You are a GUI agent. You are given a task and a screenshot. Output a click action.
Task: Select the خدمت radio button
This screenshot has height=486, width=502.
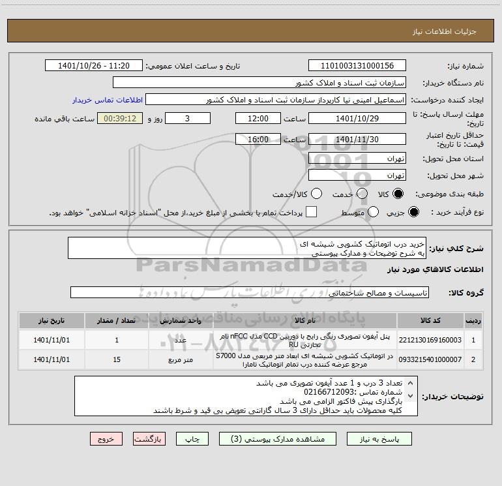pos(362,194)
